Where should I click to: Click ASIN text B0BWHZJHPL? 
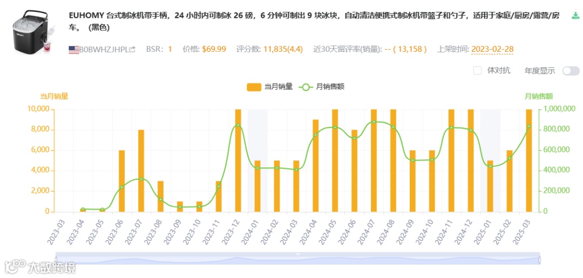tap(104, 50)
